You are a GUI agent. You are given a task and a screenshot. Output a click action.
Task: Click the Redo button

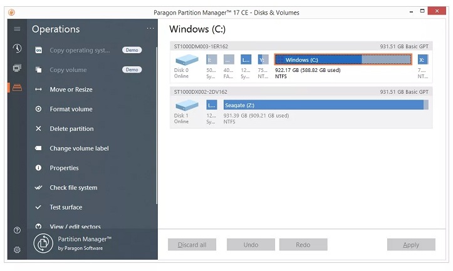pyautogui.click(x=303, y=245)
